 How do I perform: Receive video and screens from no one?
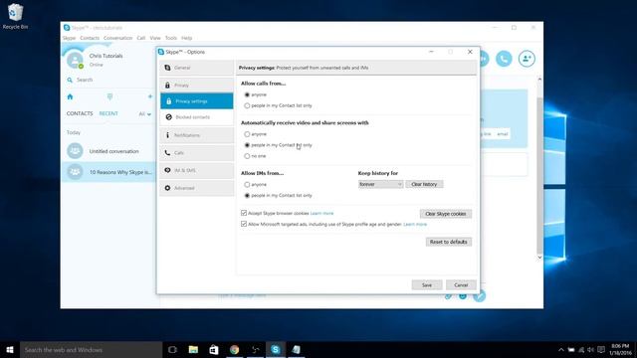tap(247, 156)
